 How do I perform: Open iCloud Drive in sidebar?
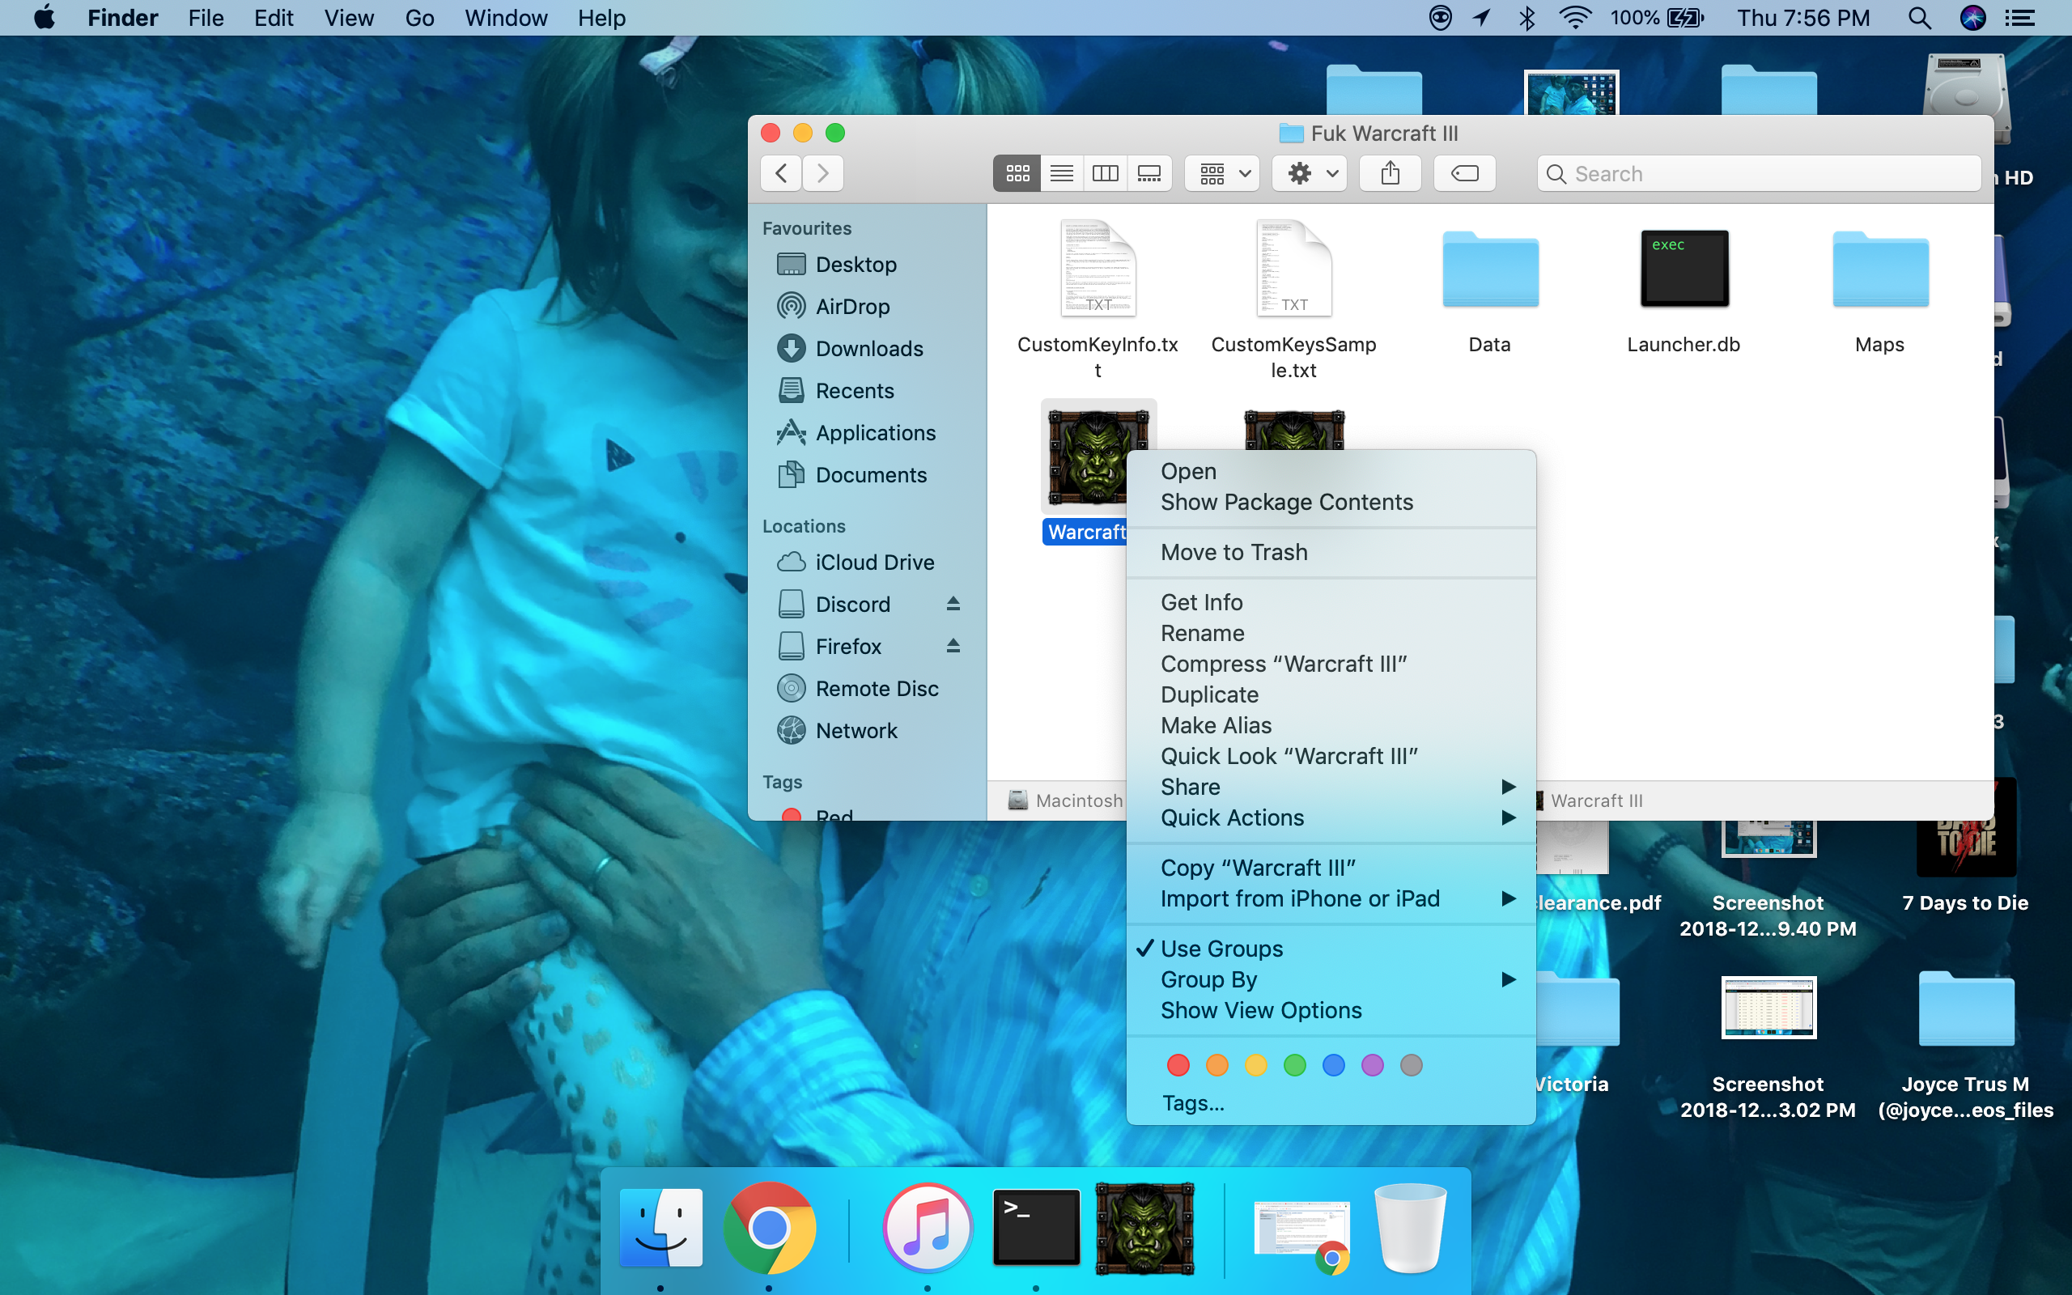(x=868, y=562)
